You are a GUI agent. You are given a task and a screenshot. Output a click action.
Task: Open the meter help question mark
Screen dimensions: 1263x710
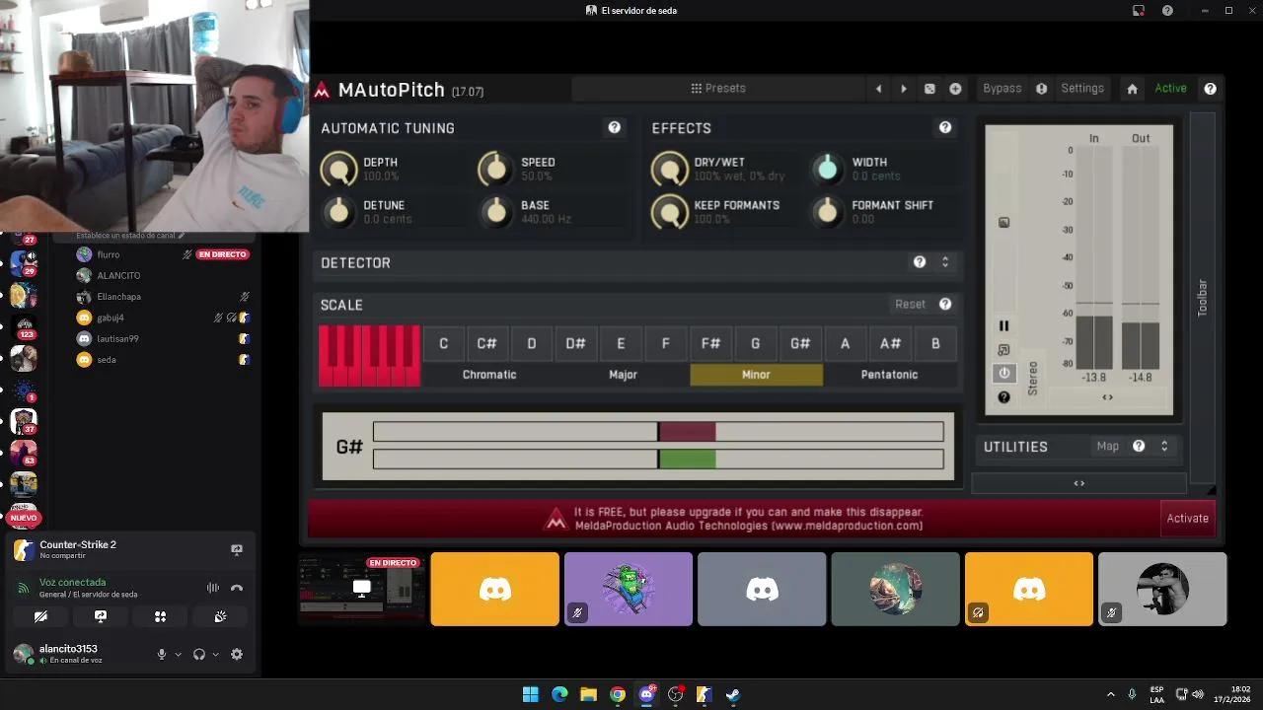pos(1003,397)
